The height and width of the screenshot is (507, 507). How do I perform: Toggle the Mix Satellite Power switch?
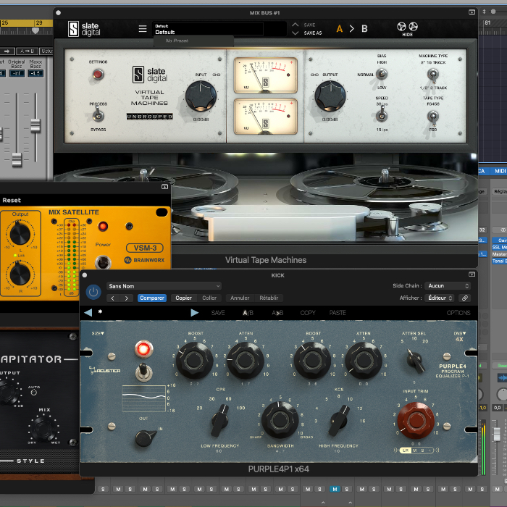click(104, 262)
